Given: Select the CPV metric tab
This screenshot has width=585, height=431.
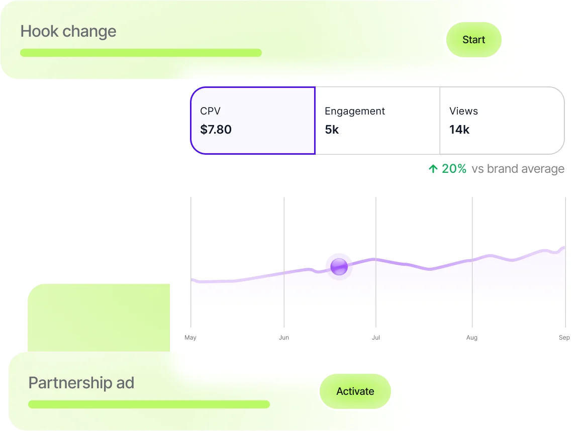Looking at the screenshot, I should pos(252,121).
